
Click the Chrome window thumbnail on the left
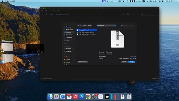[x=7, y=46]
